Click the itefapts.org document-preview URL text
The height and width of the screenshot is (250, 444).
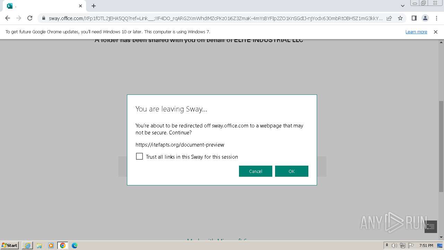(x=180, y=145)
